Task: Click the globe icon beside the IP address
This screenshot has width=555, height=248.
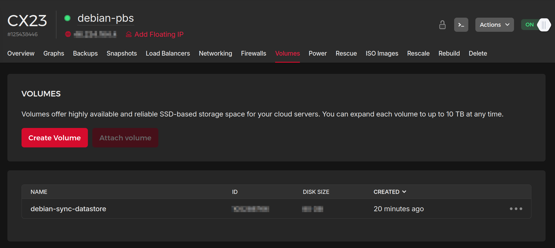Action: point(68,34)
